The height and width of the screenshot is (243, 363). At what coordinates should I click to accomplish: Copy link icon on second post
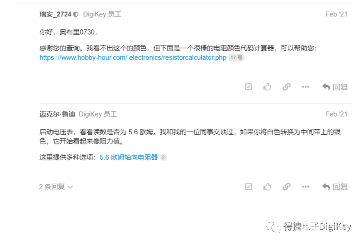click(x=286, y=186)
